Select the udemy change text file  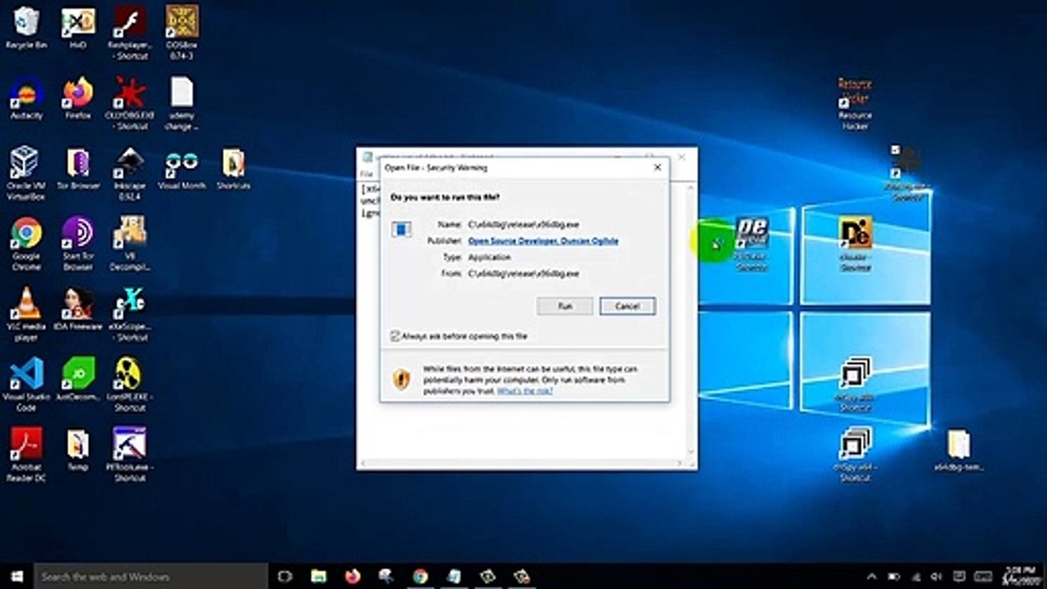[x=182, y=104]
